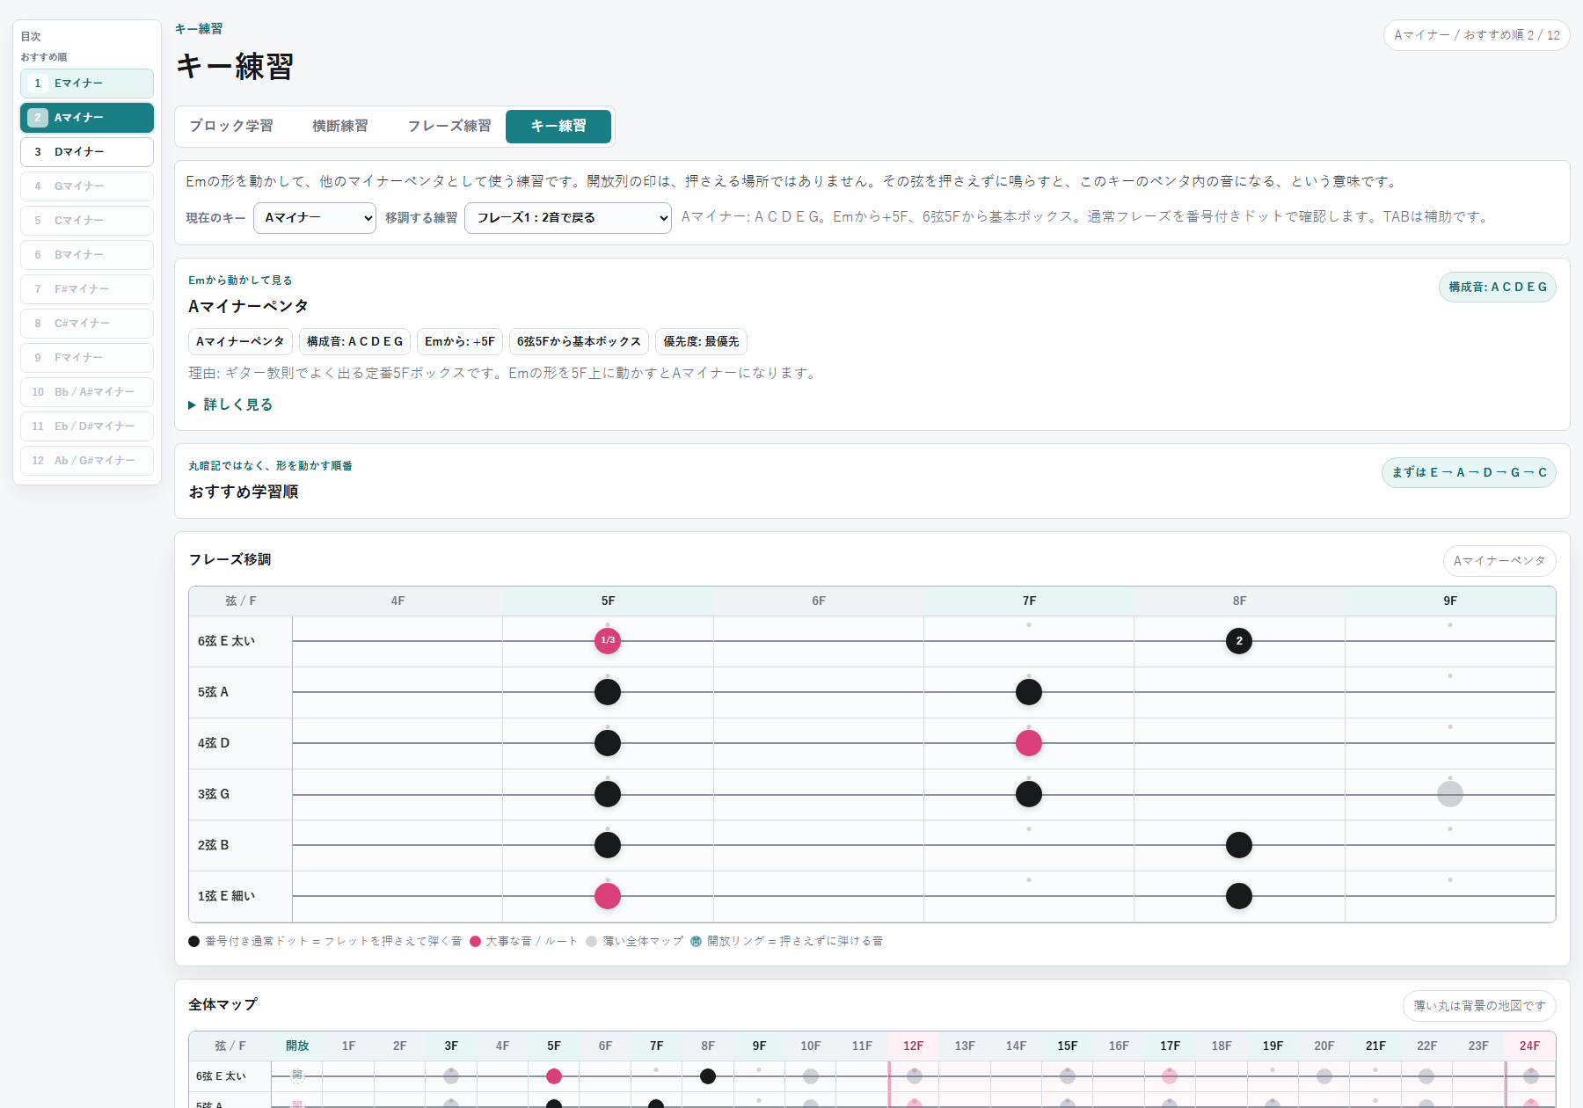Open the 現在のキー dropdown
The height and width of the screenshot is (1108, 1583).
(x=315, y=218)
